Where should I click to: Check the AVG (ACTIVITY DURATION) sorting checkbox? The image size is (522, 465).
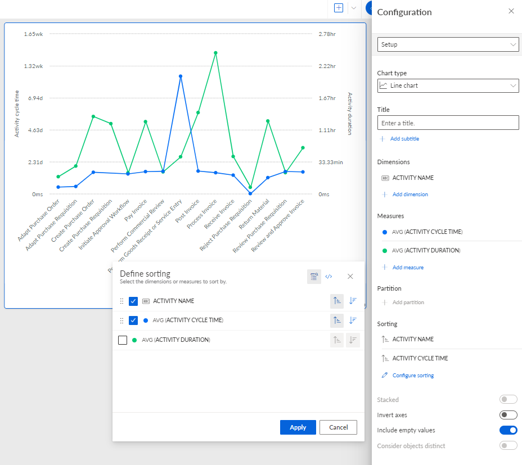123,340
